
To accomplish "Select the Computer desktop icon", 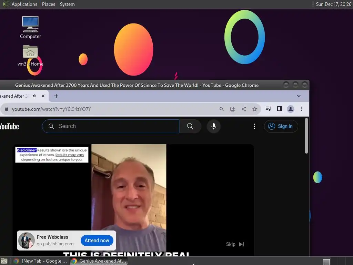I will pos(30,28).
